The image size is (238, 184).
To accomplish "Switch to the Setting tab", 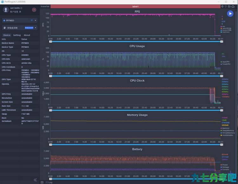I will pos(17,35).
